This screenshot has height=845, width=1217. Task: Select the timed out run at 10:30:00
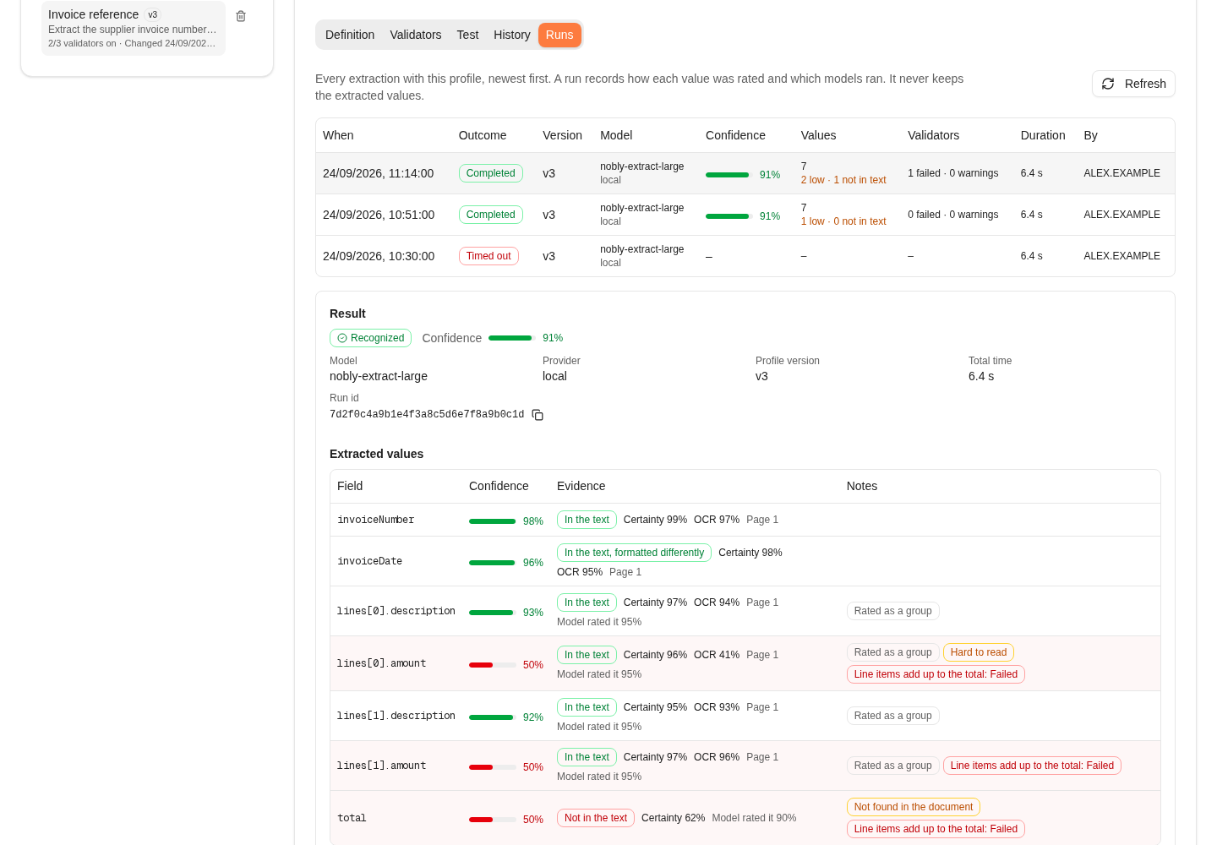point(745,256)
